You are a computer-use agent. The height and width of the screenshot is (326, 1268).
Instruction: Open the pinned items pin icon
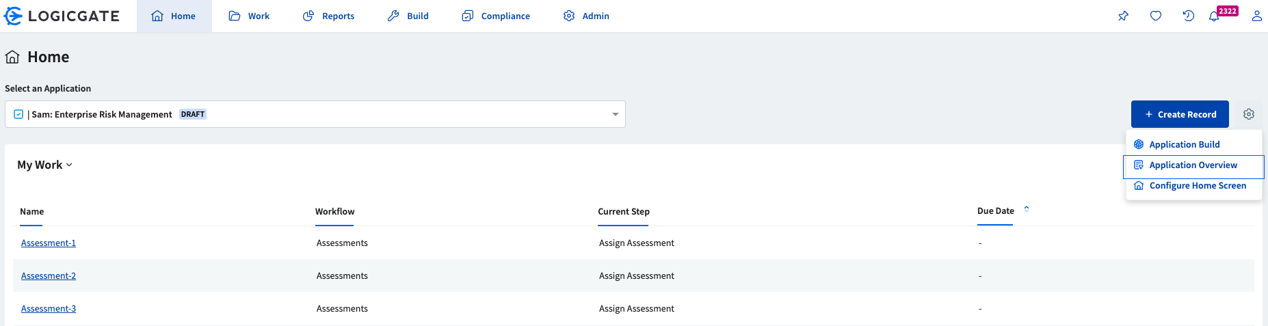tap(1123, 16)
